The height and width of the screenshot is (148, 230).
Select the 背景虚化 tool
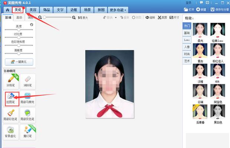(11, 132)
